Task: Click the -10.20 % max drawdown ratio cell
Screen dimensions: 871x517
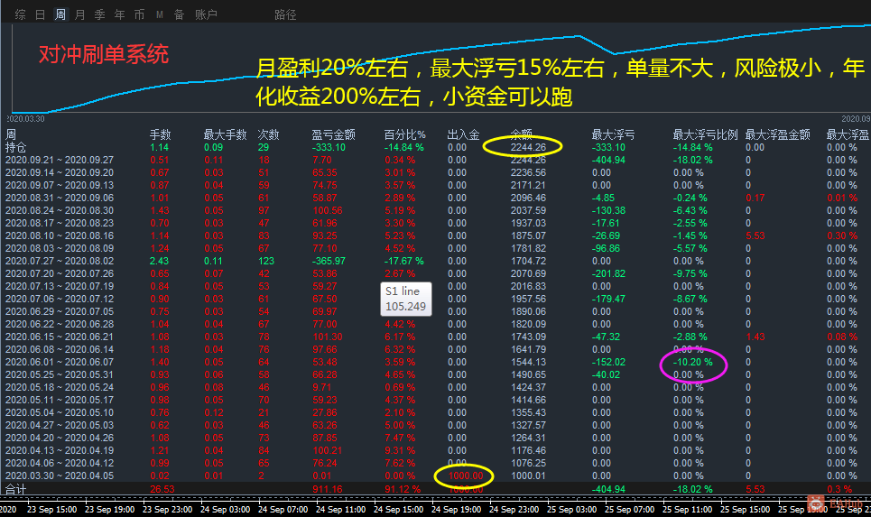Action: 692,362
